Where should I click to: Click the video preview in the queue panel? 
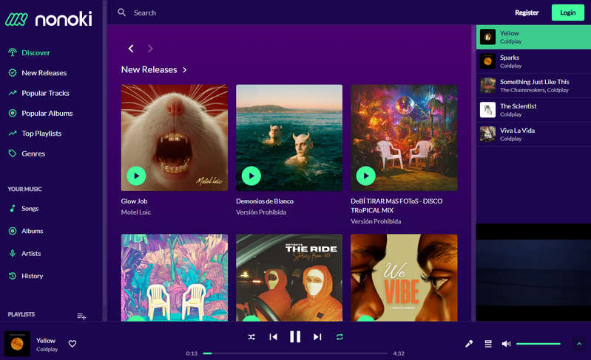(533, 272)
